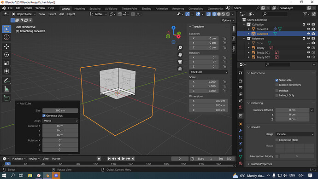Expand the Custom Properties panel
This screenshot has width=318, height=179.
point(261,164)
